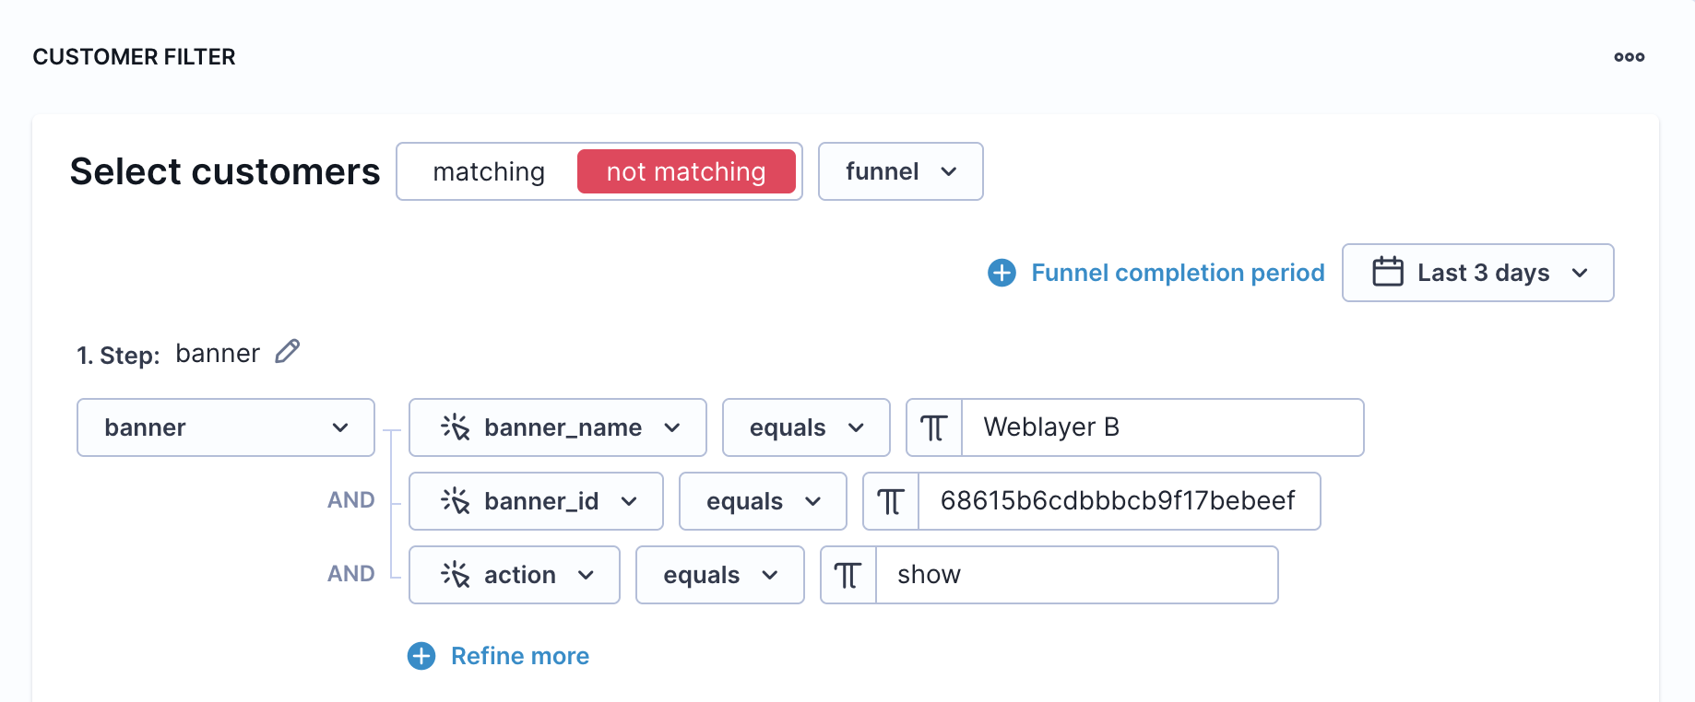Click the AND operator before banner_id
The height and width of the screenshot is (702, 1695).
pos(351,500)
